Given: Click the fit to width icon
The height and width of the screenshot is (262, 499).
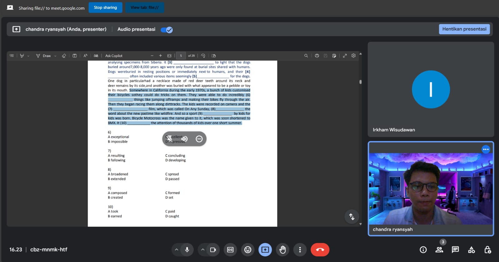Looking at the screenshot, I should click(x=169, y=56).
